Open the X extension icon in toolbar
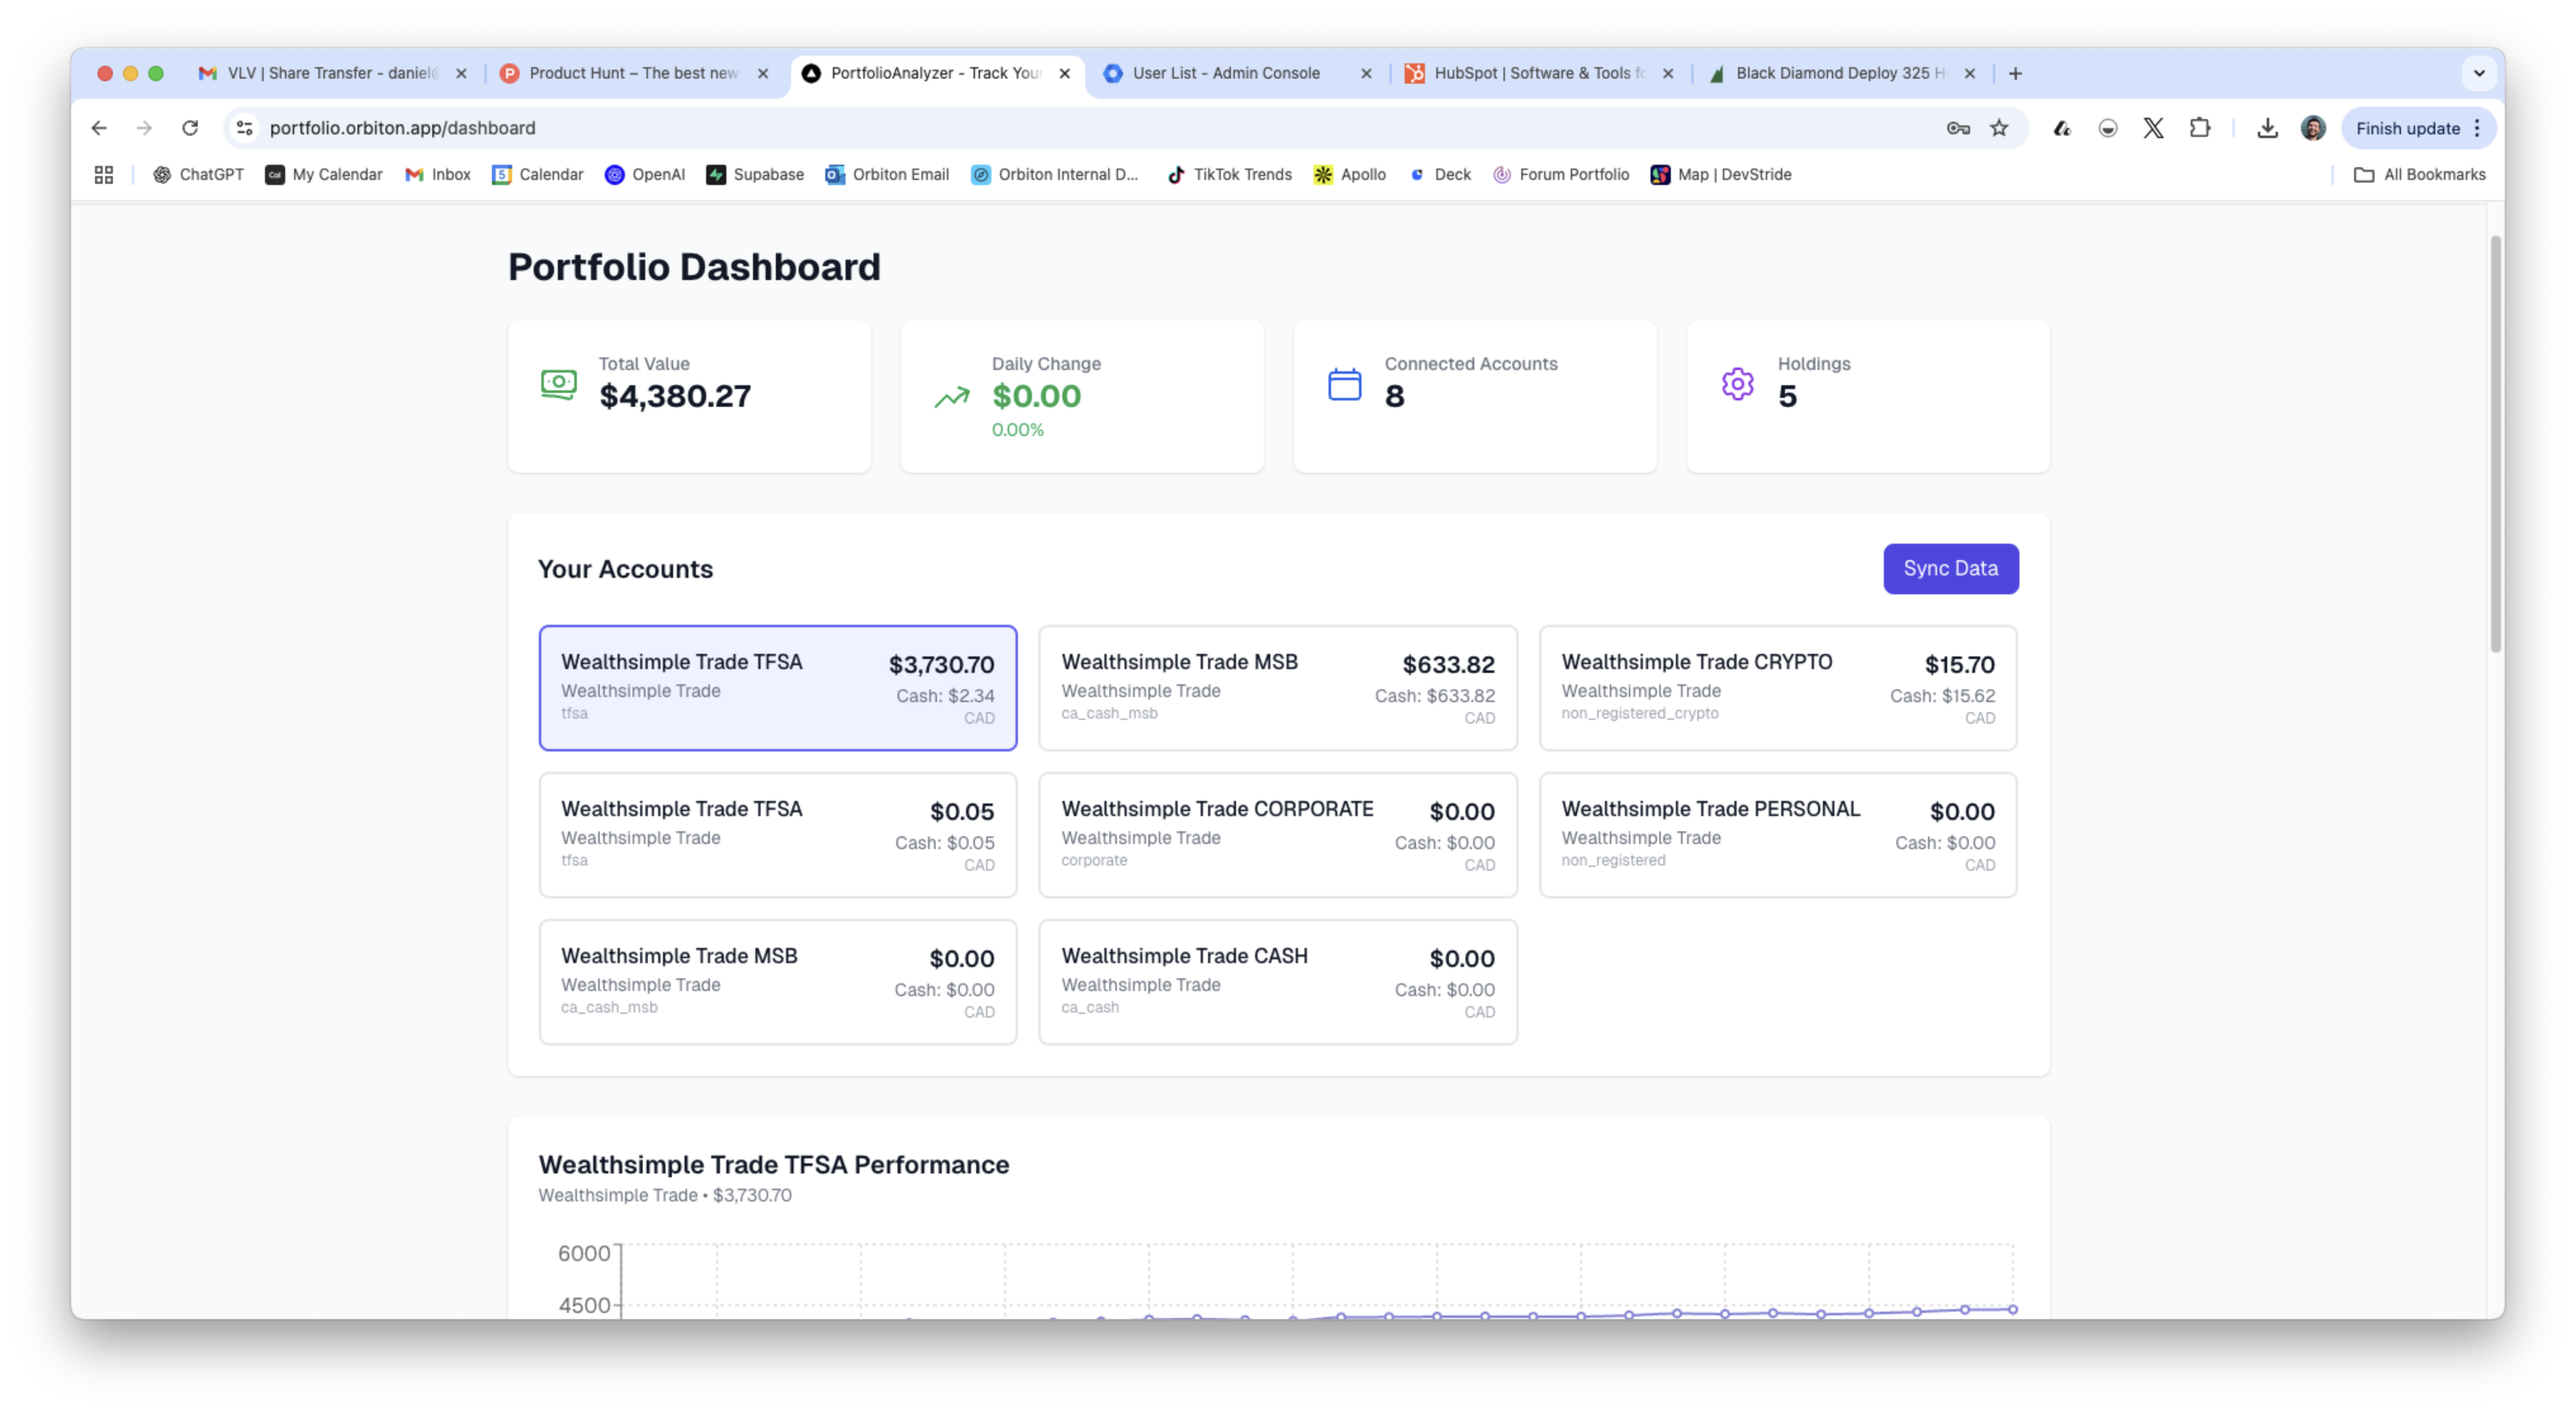2576x1413 pixels. tap(2153, 128)
